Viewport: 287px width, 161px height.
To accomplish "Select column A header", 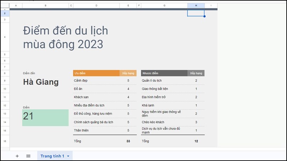I will click(16, 5).
